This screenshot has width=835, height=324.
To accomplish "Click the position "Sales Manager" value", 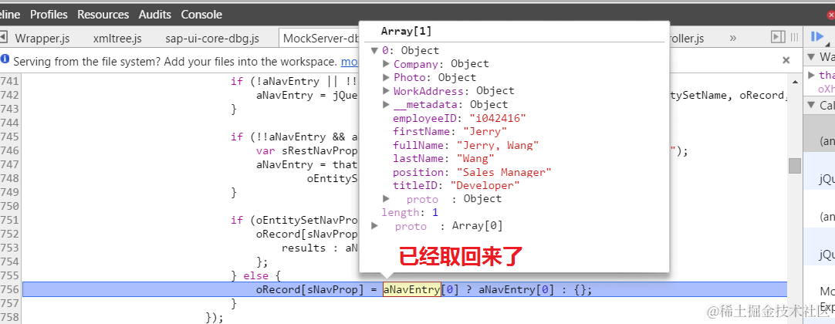I will tap(504, 172).
